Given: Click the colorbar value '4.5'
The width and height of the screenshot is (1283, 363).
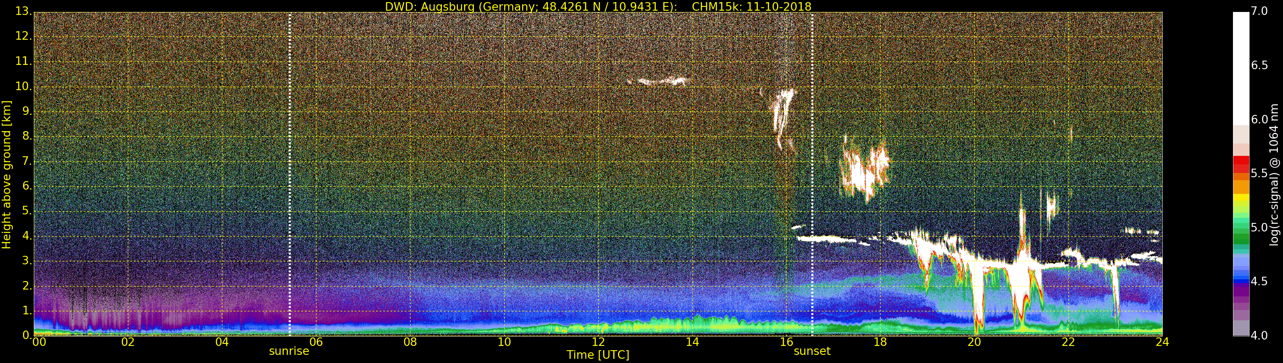Looking at the screenshot, I should point(1259,281).
